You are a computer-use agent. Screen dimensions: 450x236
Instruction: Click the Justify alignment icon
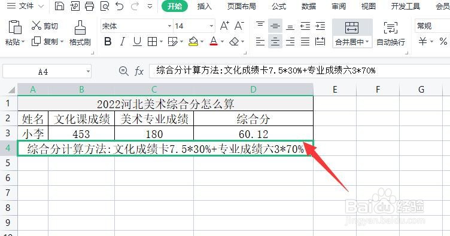point(305,42)
